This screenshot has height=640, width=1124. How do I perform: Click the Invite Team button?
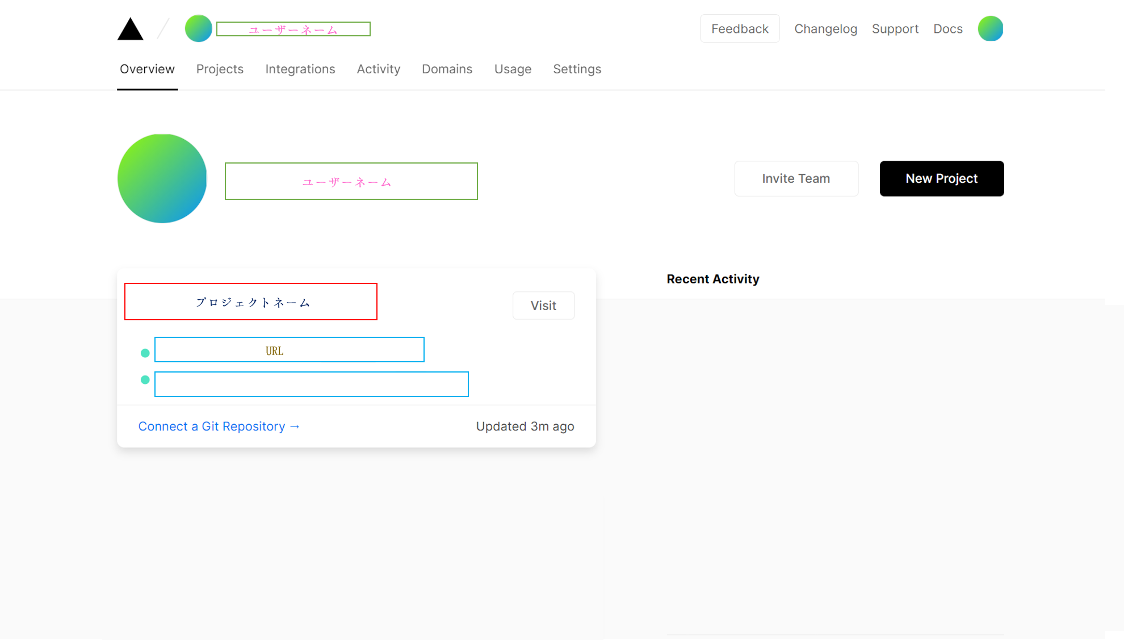[796, 178]
